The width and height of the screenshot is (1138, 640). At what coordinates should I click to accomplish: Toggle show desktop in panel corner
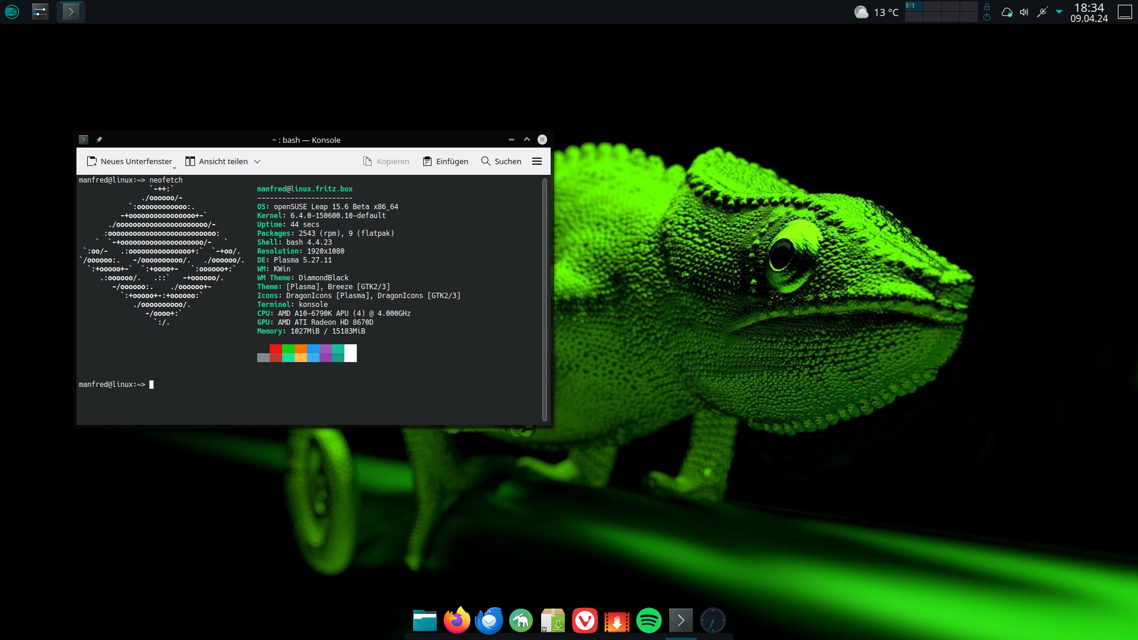click(x=1124, y=12)
